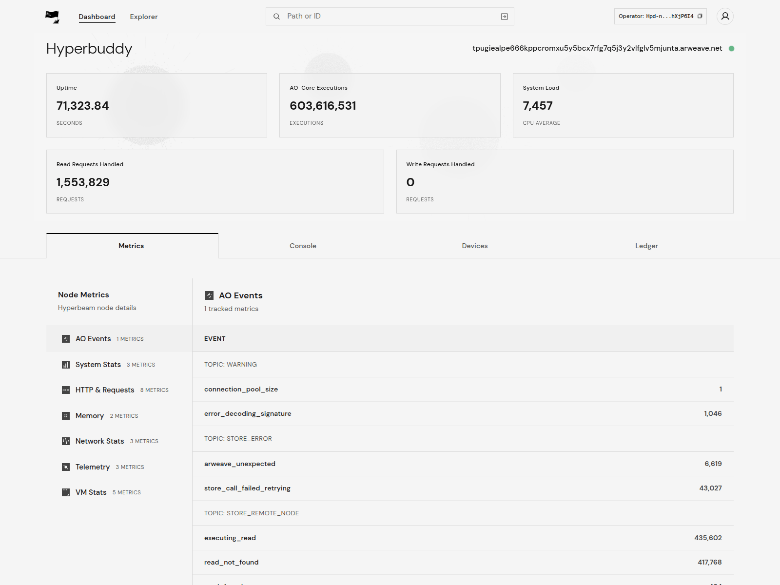Click the AO-Core Executions card
780x585 pixels.
point(390,105)
